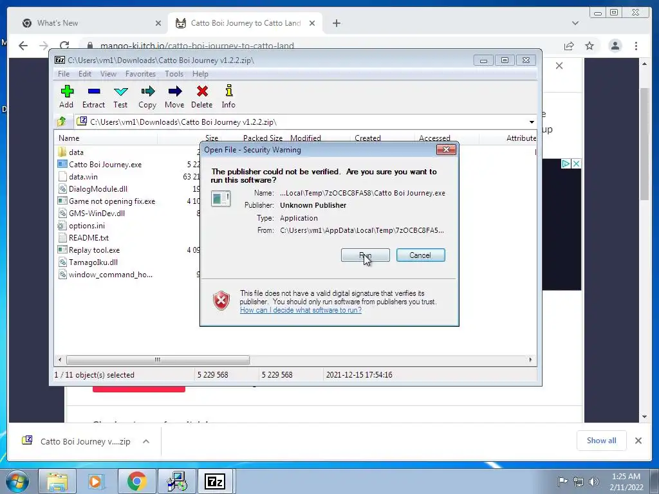Select Replay tool.exe file
The image size is (659, 494).
point(94,250)
